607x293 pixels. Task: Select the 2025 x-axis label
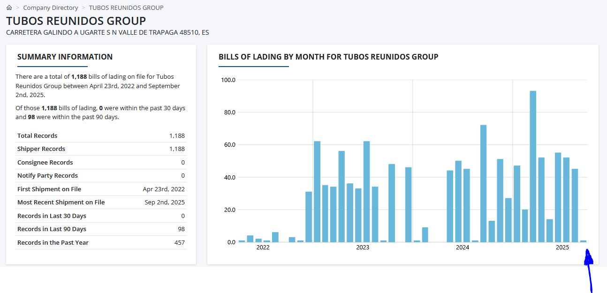(x=562, y=248)
